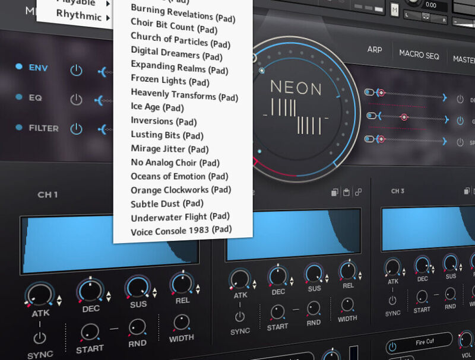This screenshot has width=475, height=360.
Task: Enable the FILTER power button
Action: 77,129
